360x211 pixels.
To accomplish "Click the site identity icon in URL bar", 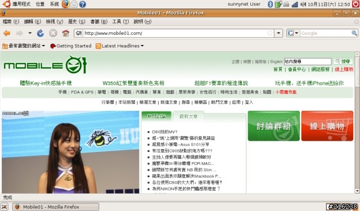I will coord(79,33).
